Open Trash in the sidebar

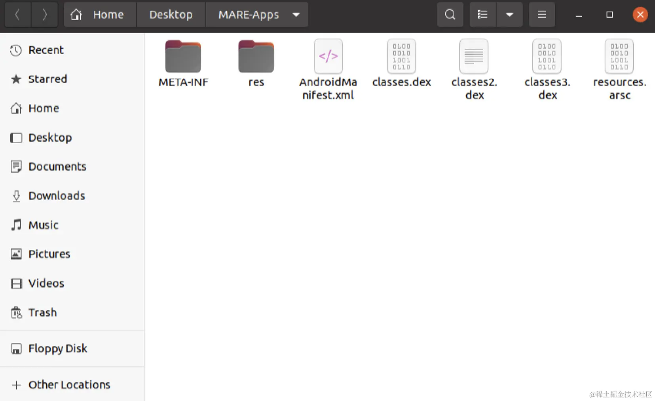72,313
